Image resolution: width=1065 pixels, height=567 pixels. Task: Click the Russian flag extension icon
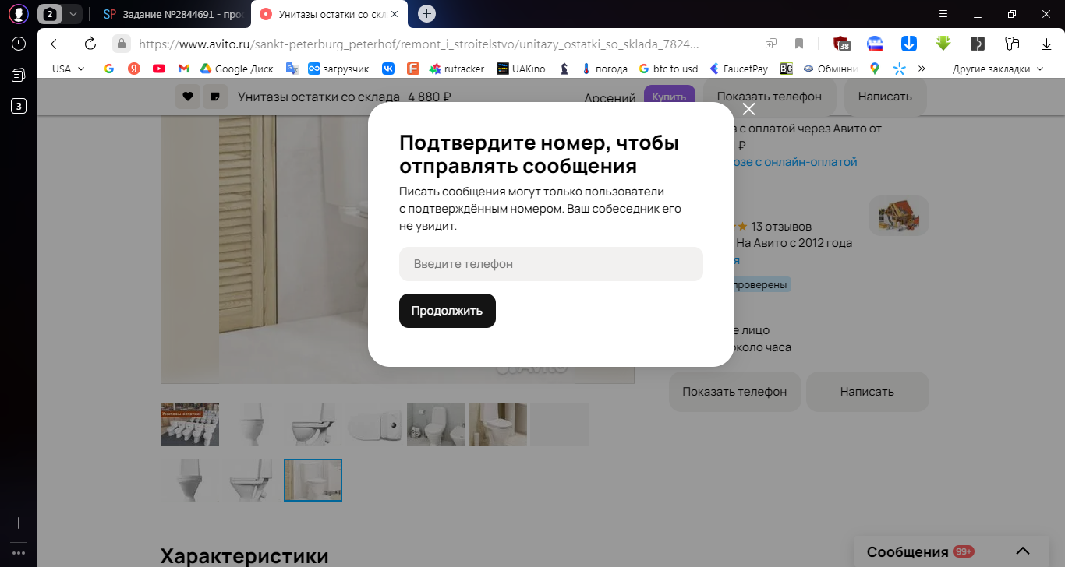point(876,44)
